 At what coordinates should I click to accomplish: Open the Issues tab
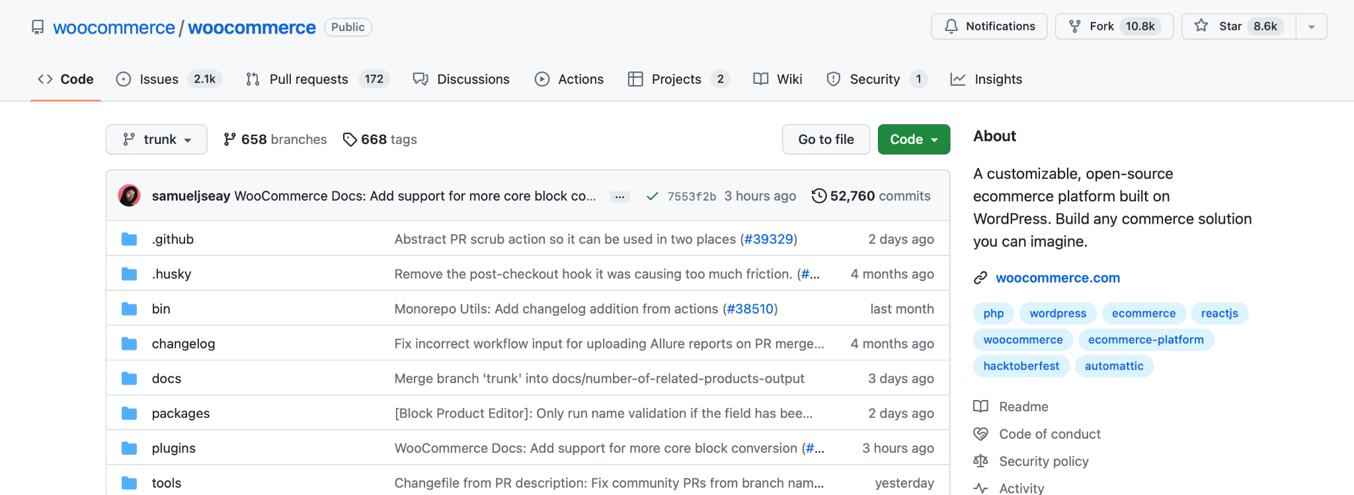pyautogui.click(x=169, y=79)
